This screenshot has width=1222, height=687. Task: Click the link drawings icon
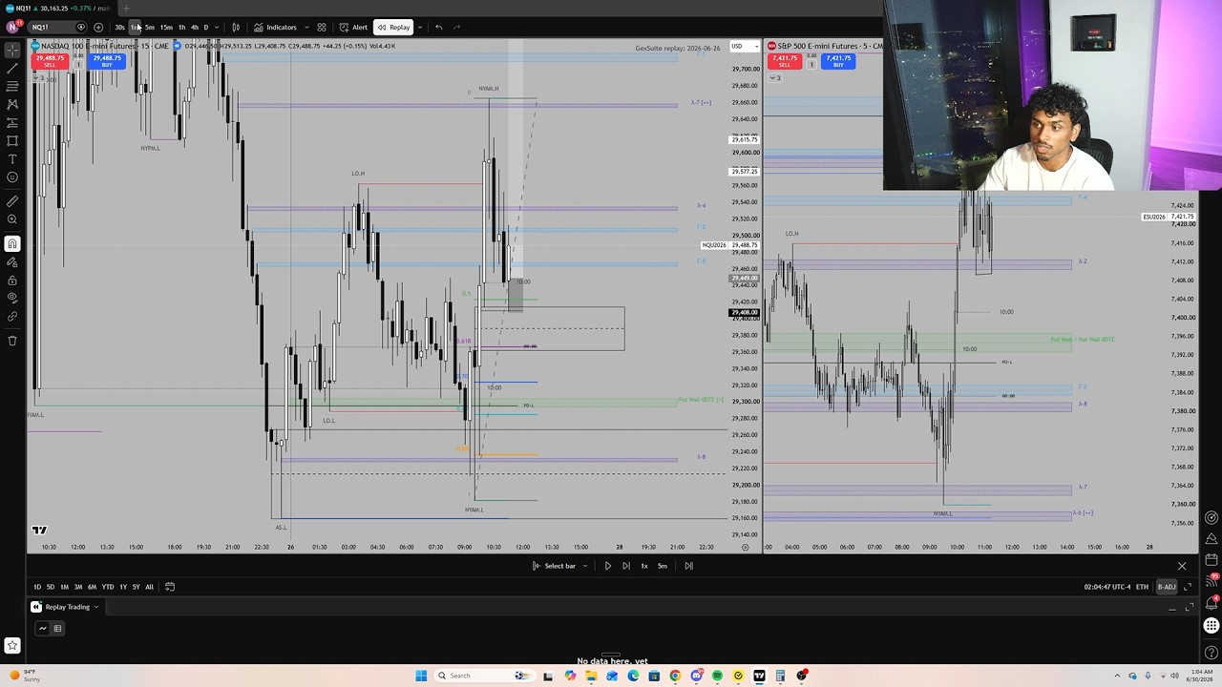[12, 316]
